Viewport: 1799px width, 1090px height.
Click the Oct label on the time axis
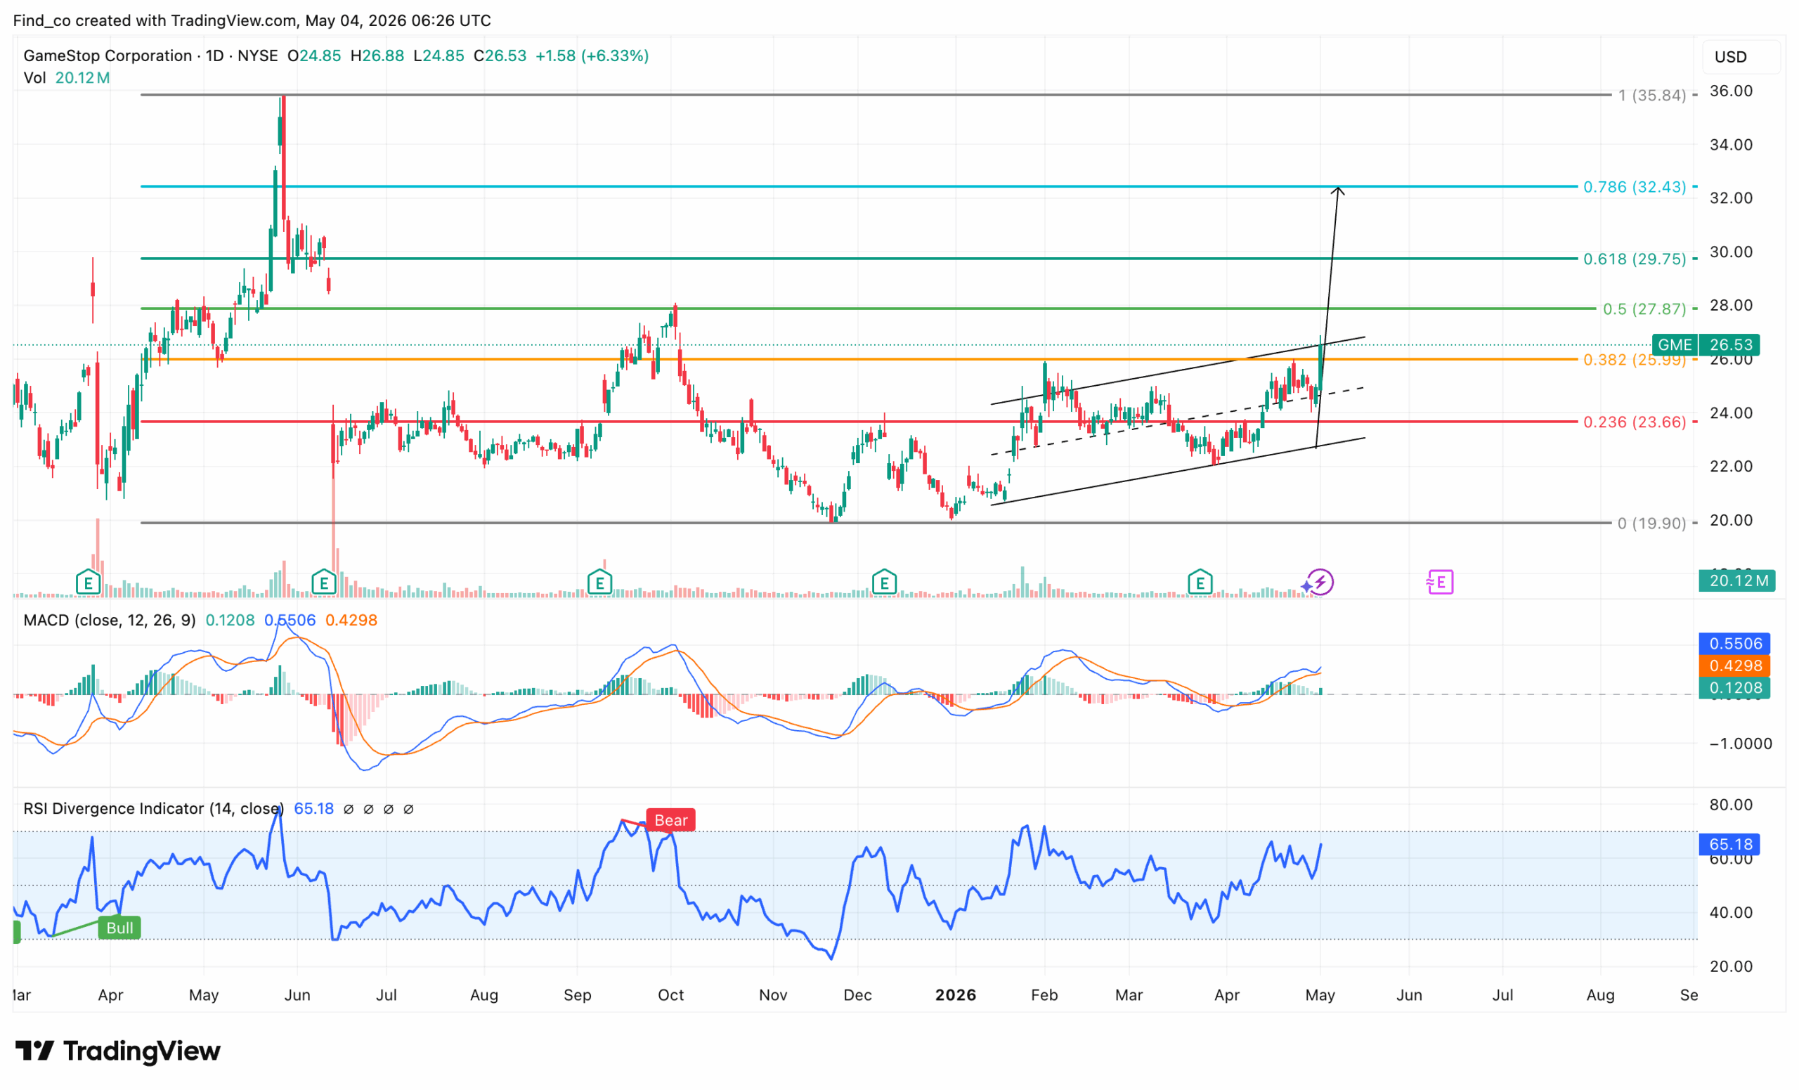(671, 995)
